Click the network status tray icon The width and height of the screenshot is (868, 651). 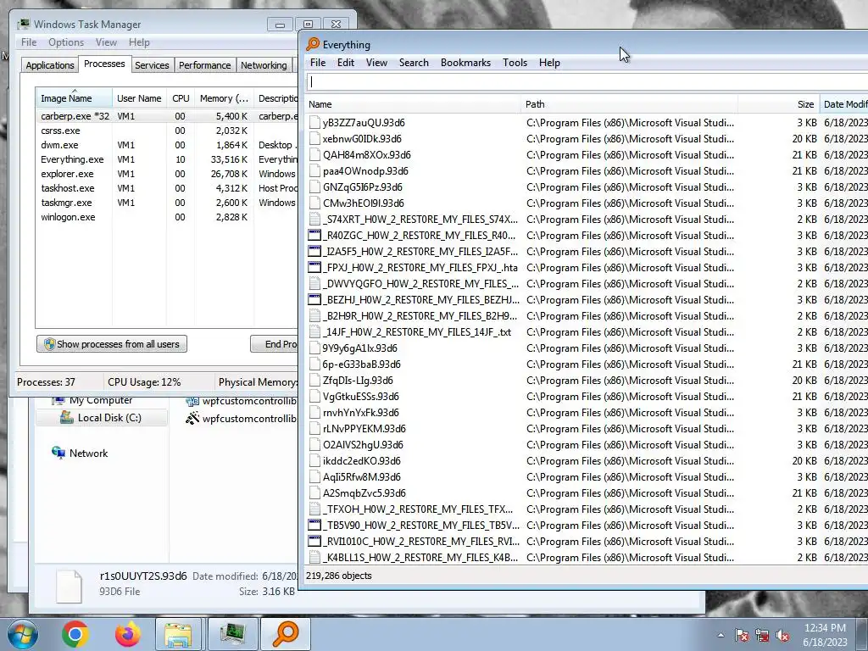[762, 635]
